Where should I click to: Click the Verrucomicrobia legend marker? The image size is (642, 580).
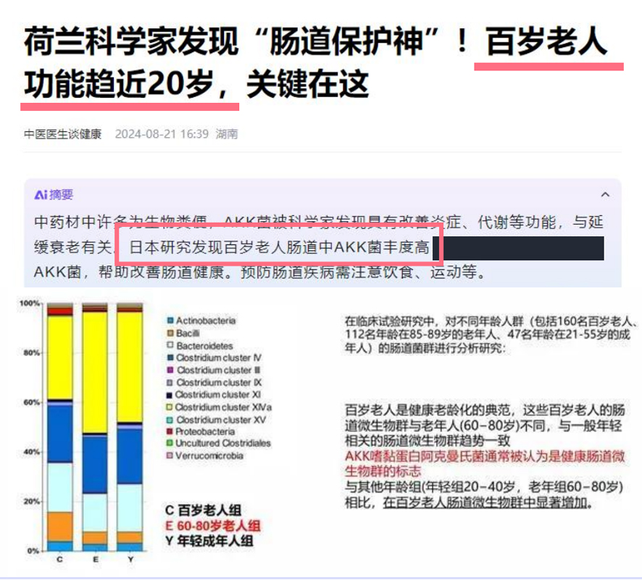tap(170, 456)
